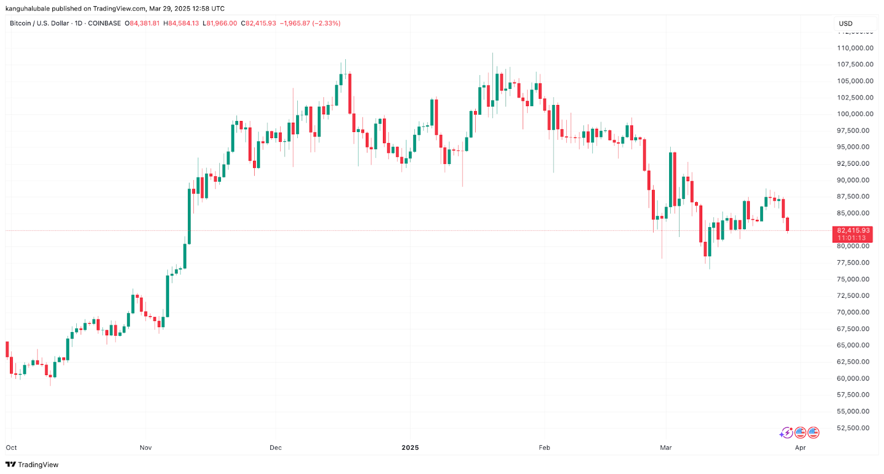
Task: Click the COINBASE exchange label in legend
Action: click(x=104, y=23)
